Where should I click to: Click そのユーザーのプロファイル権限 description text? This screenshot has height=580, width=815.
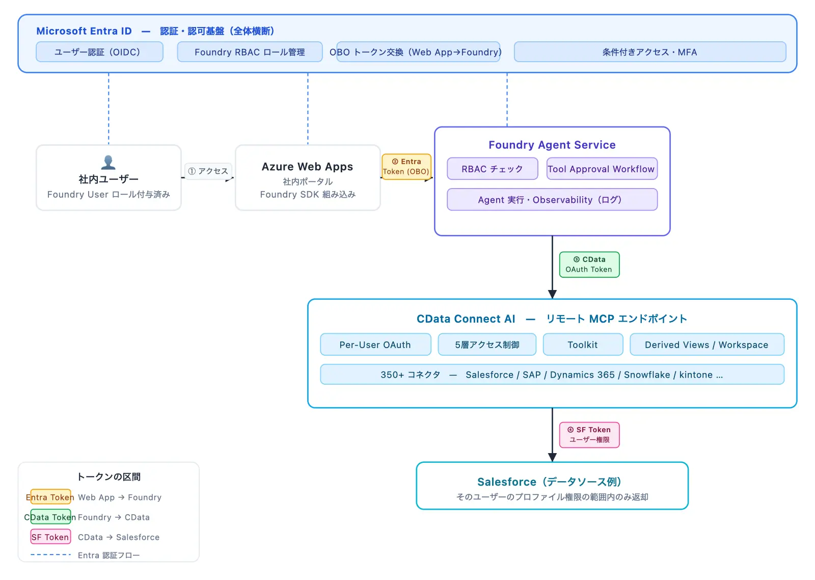point(552,497)
